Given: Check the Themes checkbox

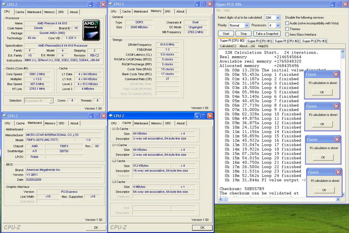Looking at the screenshot, I should (287, 29).
